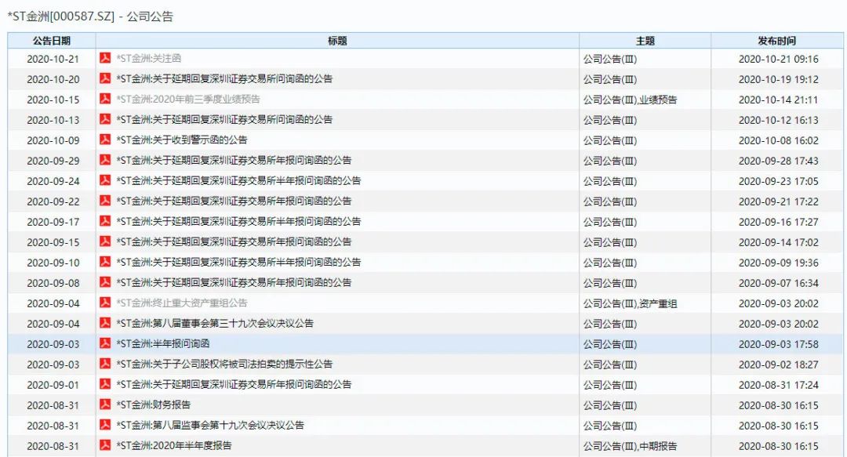The height and width of the screenshot is (457, 847).
Task: Sort by the 标题 column header
Action: click(337, 41)
